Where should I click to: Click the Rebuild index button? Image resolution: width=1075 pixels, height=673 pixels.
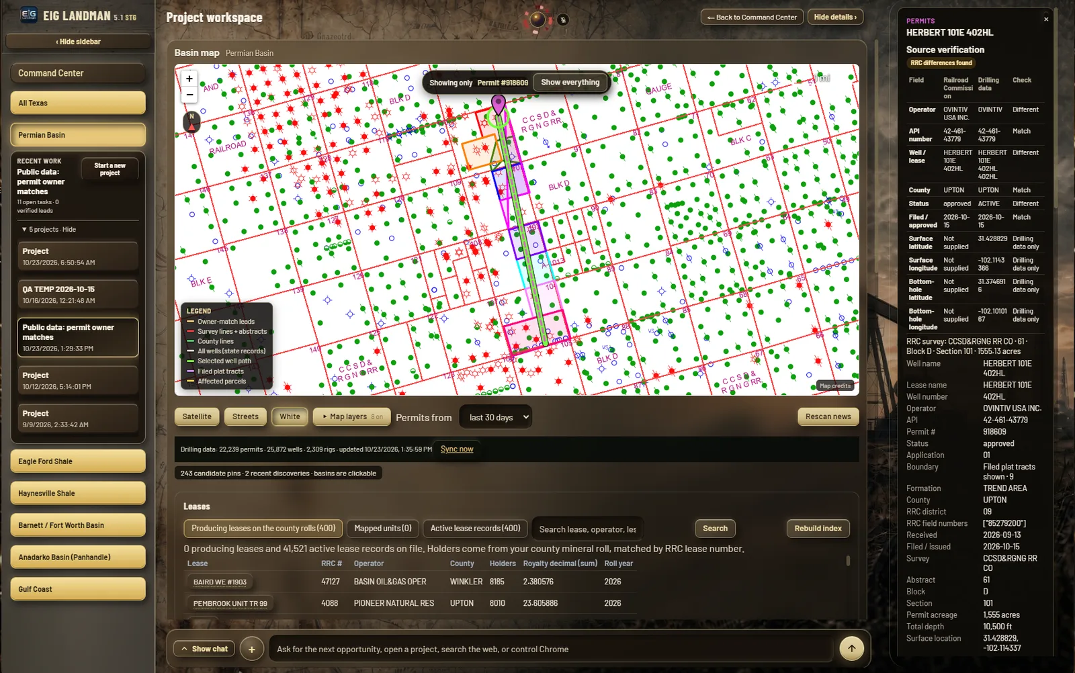818,529
